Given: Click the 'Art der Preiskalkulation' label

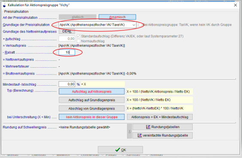Looking at the screenshot, I should click(x=20, y=18).
